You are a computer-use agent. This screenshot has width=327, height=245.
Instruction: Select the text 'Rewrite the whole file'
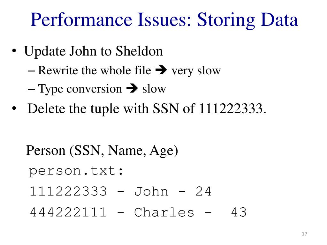coord(95,70)
